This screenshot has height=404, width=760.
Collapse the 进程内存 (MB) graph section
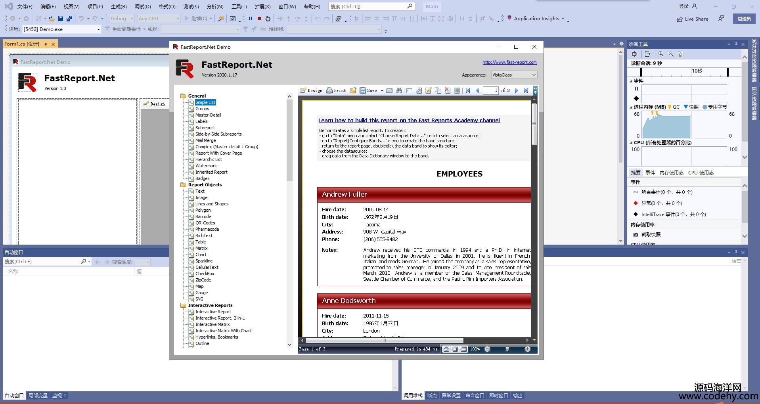pyautogui.click(x=631, y=107)
